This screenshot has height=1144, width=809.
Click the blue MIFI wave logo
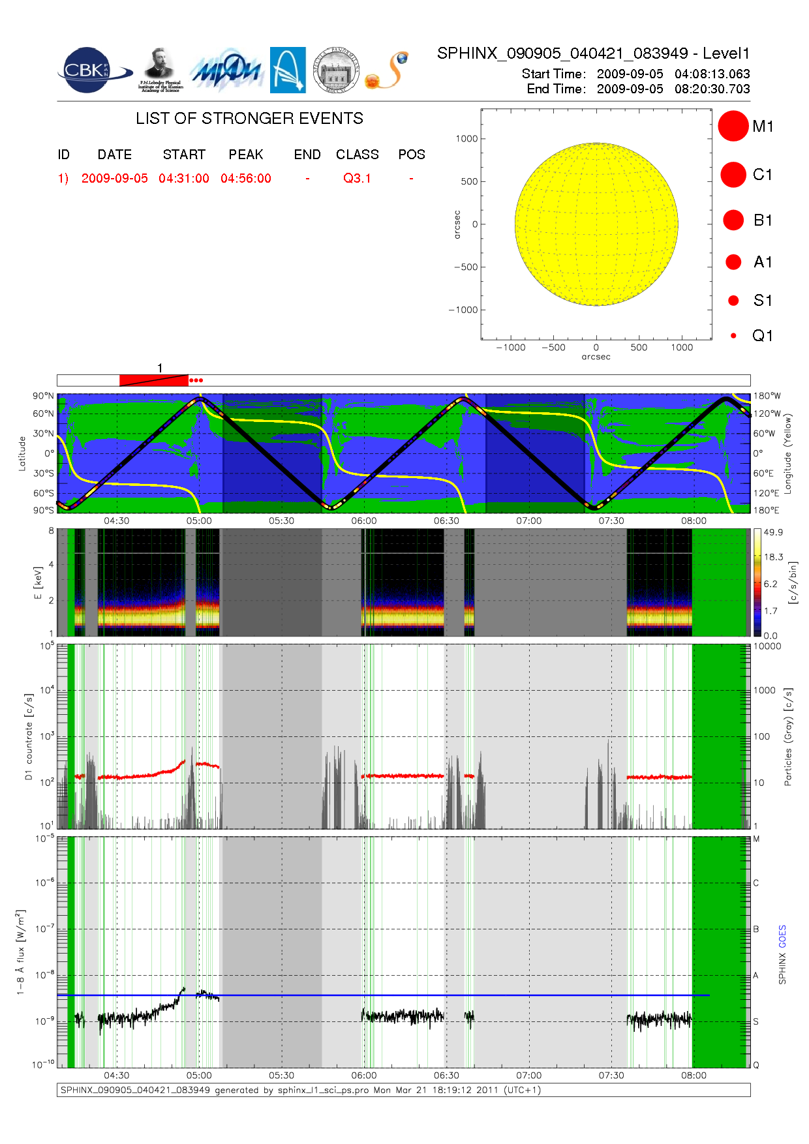226,70
